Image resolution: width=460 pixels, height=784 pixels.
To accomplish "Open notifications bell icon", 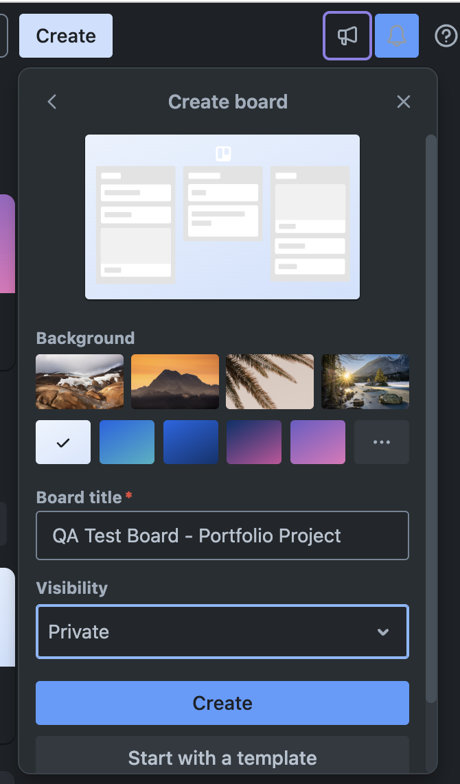I will coord(397,36).
